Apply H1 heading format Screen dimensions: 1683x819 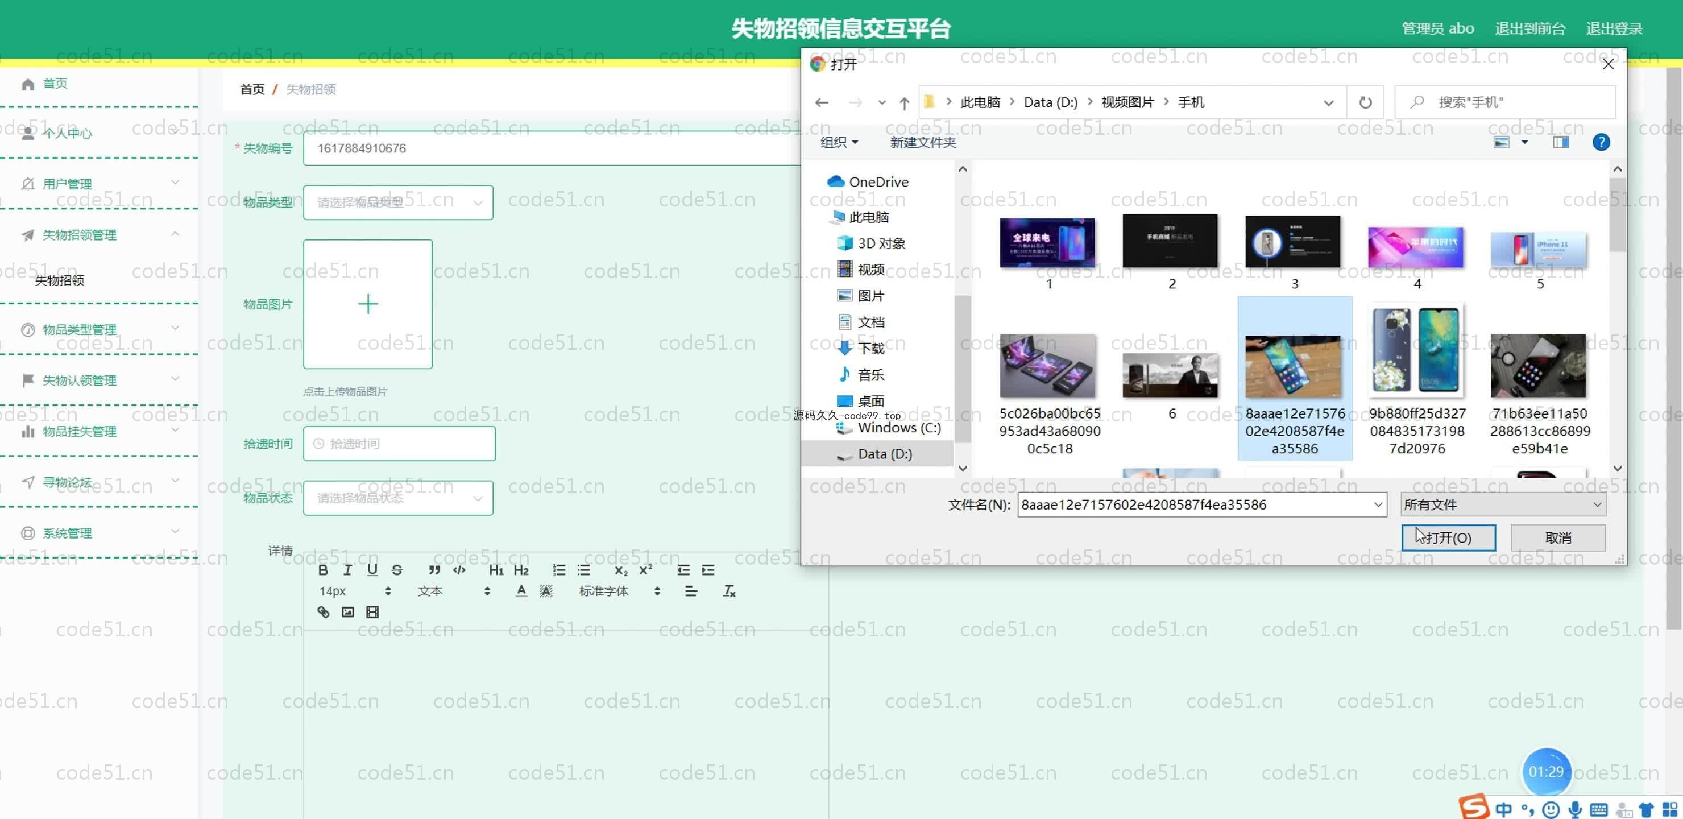point(496,570)
